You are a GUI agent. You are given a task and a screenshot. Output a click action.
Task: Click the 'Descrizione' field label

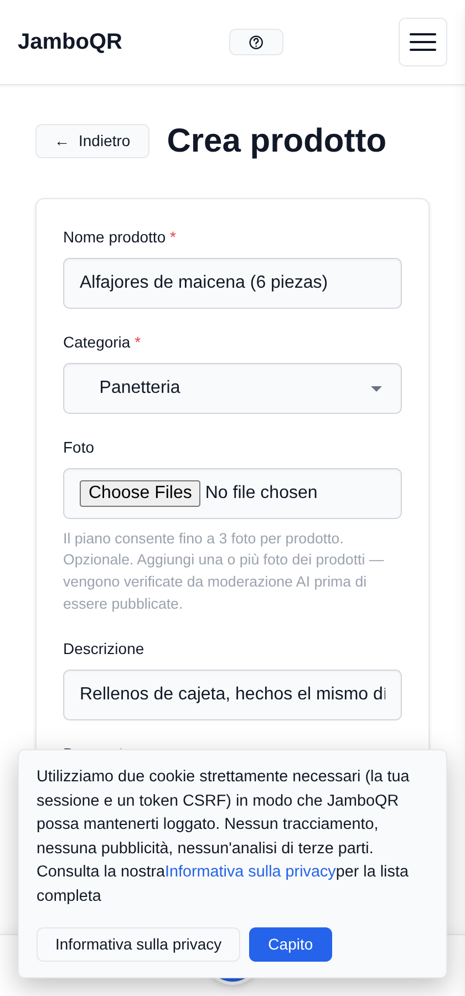coord(104,649)
